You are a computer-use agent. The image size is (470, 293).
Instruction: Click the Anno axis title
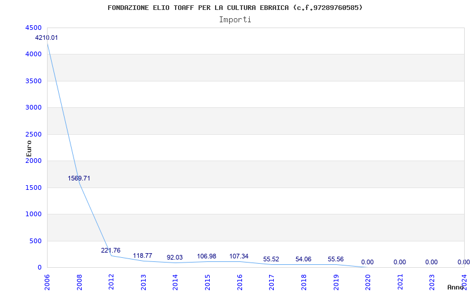pyautogui.click(x=457, y=288)
